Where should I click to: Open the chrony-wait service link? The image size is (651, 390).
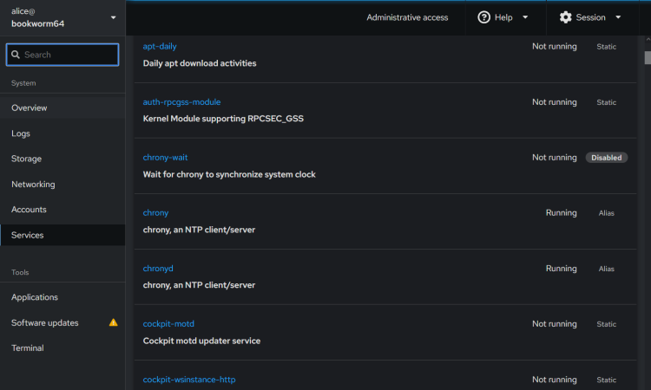point(165,158)
